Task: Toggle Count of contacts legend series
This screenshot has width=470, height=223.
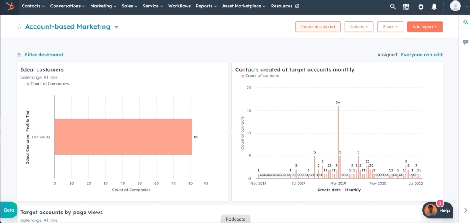Action: [x=262, y=76]
